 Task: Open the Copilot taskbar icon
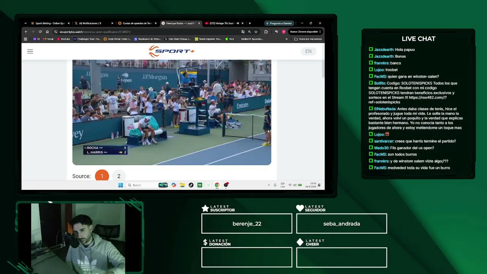(174, 185)
